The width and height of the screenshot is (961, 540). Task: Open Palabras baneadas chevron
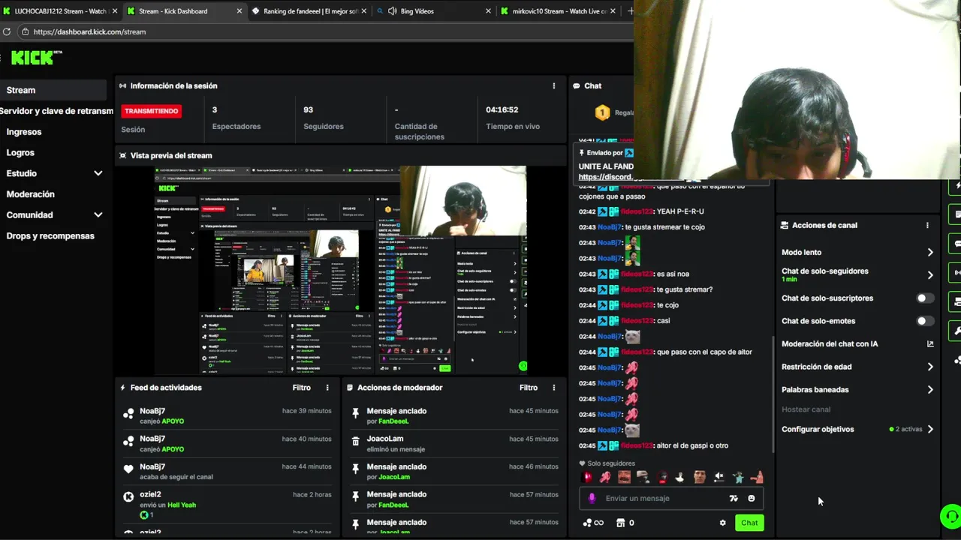point(930,390)
